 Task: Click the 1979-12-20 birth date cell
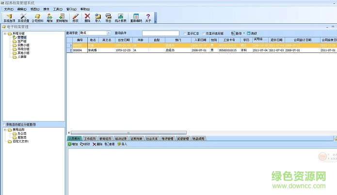[x=124, y=50]
